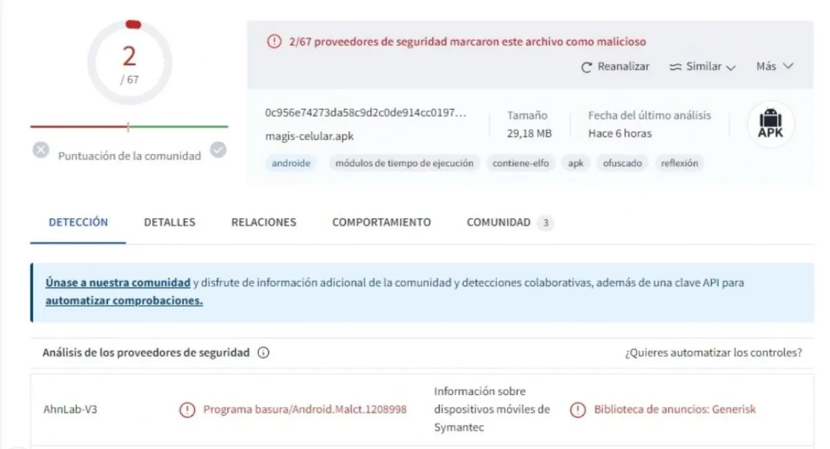830x449 pixels.
Task: Open the RELACIONES tab
Action: tap(264, 222)
